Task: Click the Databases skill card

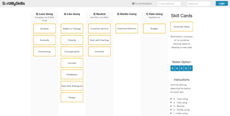Action: [72, 74]
